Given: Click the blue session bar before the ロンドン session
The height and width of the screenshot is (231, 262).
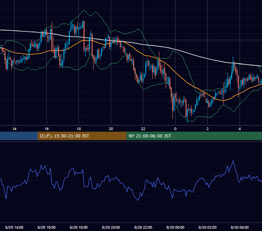Looking at the screenshot, I should click(x=19, y=136).
